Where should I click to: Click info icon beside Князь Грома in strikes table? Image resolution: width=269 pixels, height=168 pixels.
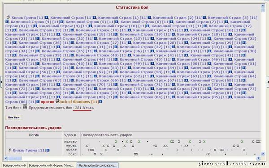tap(48, 150)
